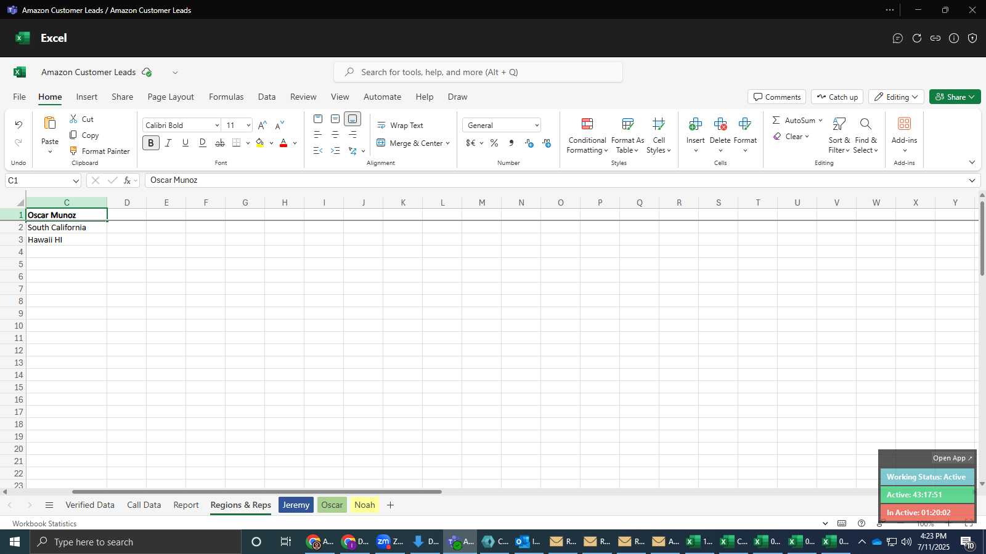Toggle Strikethrough formatting

220,143
